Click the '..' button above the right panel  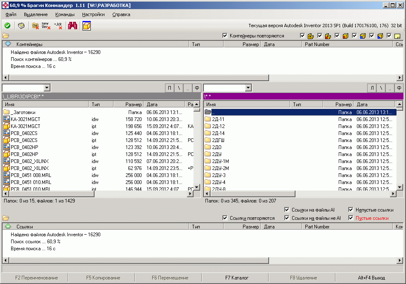pyautogui.click(x=390, y=88)
